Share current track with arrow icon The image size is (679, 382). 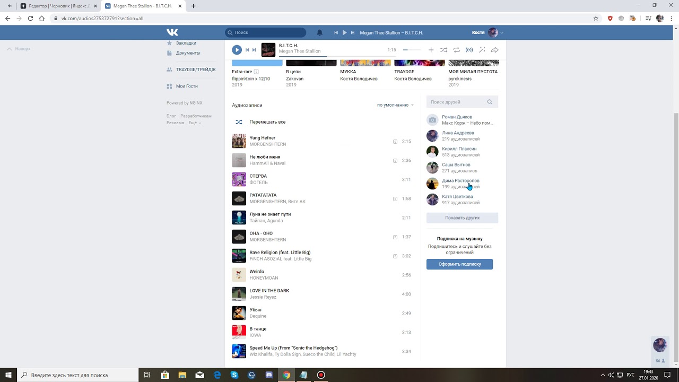click(494, 50)
